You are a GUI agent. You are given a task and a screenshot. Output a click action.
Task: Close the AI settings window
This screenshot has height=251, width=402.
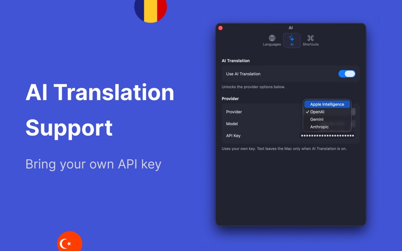click(x=220, y=28)
